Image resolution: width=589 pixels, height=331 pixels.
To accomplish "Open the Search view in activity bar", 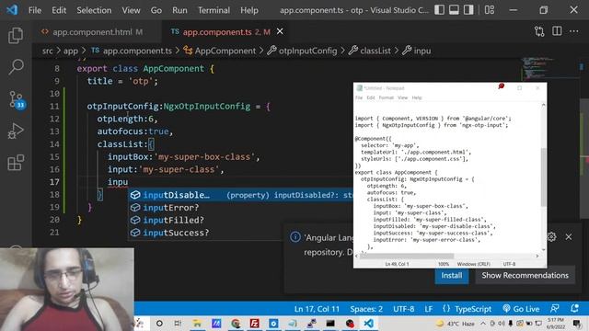I will (x=16, y=67).
